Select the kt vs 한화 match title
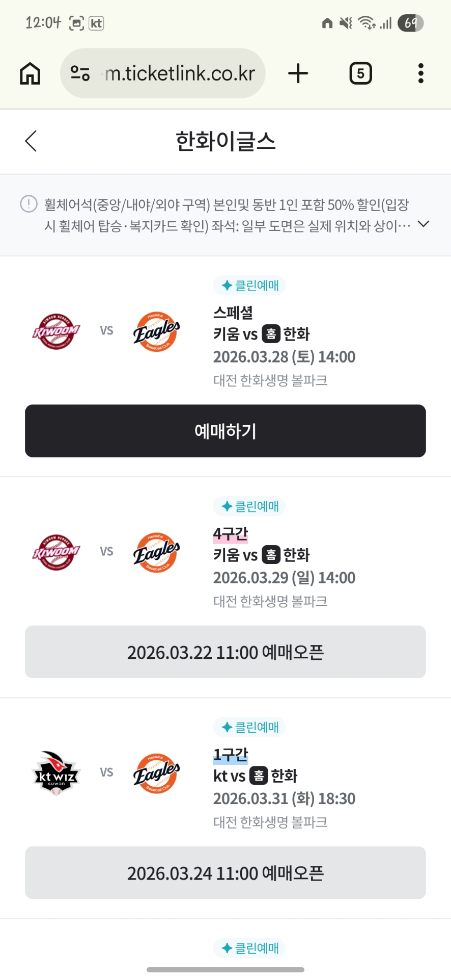The height and width of the screenshot is (979, 451). click(255, 776)
